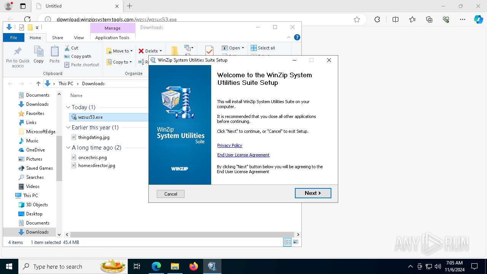The height and width of the screenshot is (274, 487).
Task: Select This PC in navigation pane
Action: (x=30, y=196)
